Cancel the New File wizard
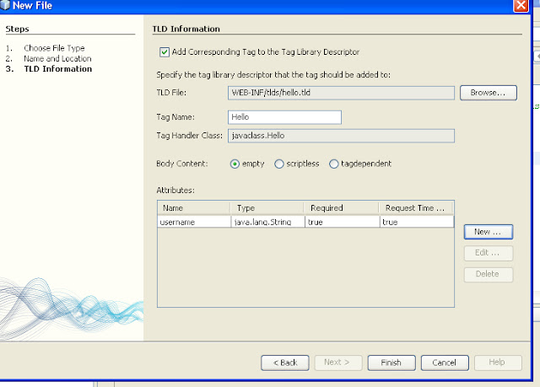 (x=445, y=363)
